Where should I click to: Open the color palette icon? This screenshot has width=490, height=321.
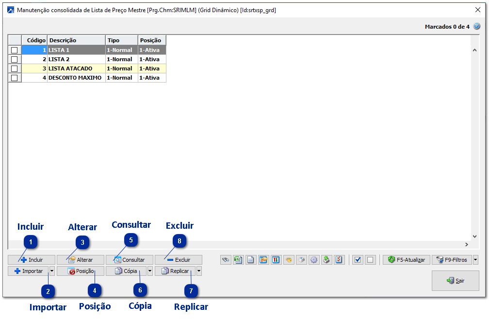[x=289, y=260]
